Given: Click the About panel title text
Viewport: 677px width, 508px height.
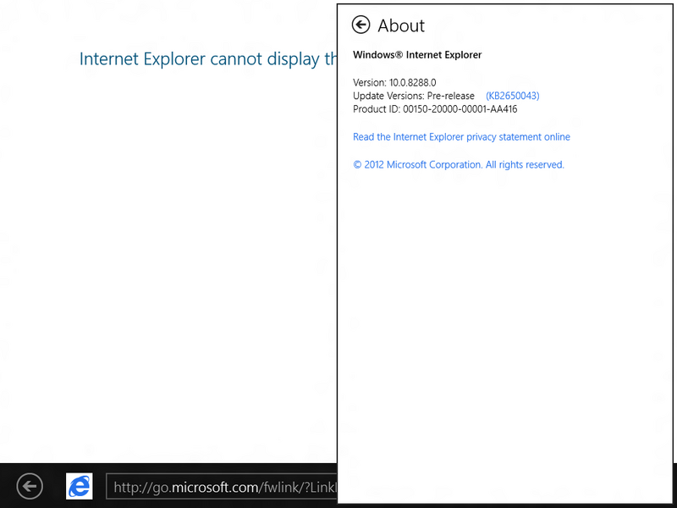Looking at the screenshot, I should (x=401, y=25).
